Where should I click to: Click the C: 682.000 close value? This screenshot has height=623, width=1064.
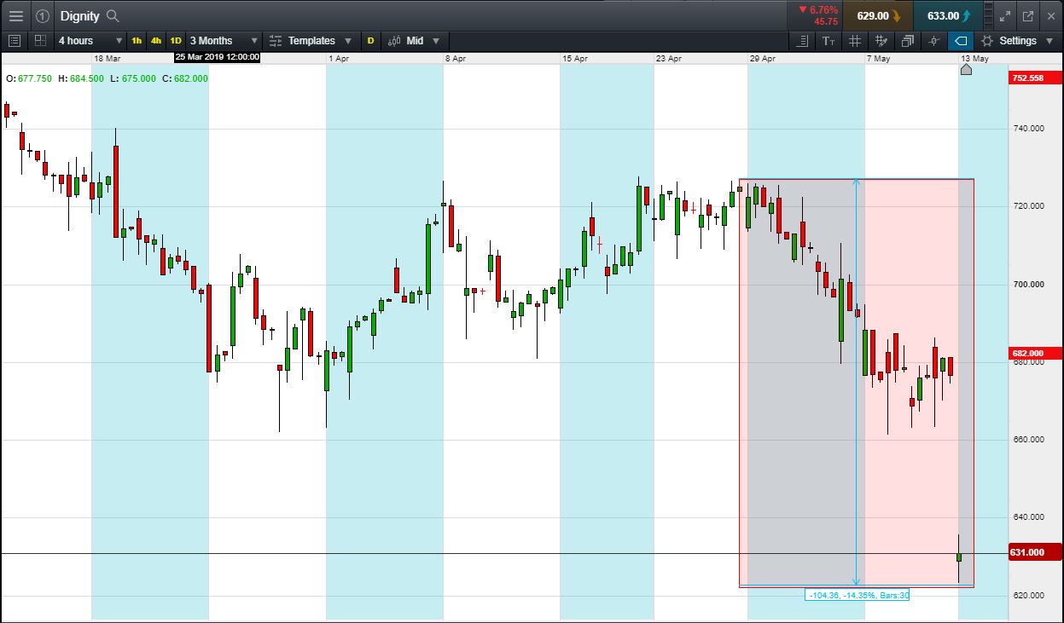tap(185, 78)
